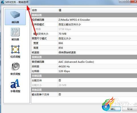Open the 音频编码器 AAC value dropdown
The image size is (137, 113).
coord(97,62)
